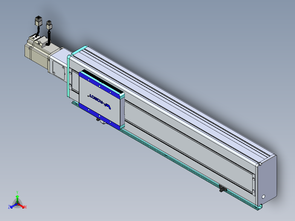Viewport: 295px width, 221px height.
Task: Click the round hole on the end cap
Action: point(263,197)
